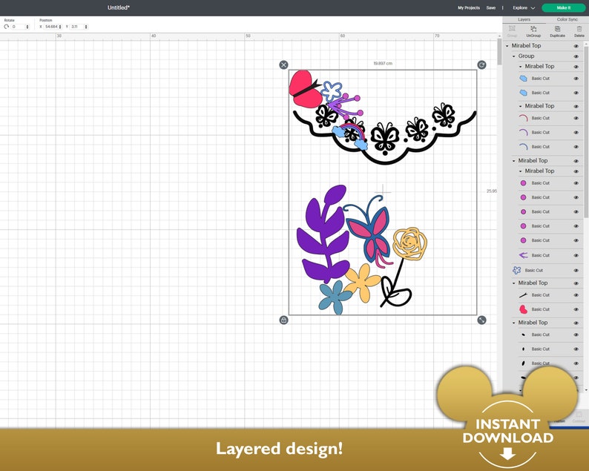Click the UnGroup label text
The width and height of the screenshot is (589, 471).
point(533,36)
